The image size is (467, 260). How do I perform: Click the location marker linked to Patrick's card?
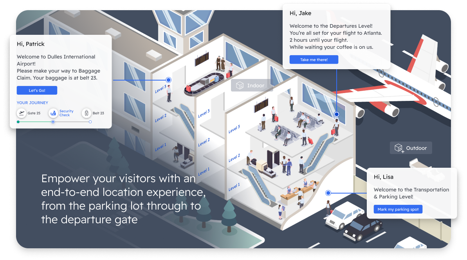168,80
